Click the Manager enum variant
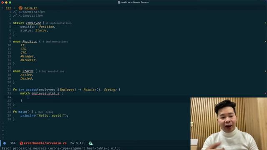Image resolution: width=267 pixels, height=150 pixels. click(27, 56)
